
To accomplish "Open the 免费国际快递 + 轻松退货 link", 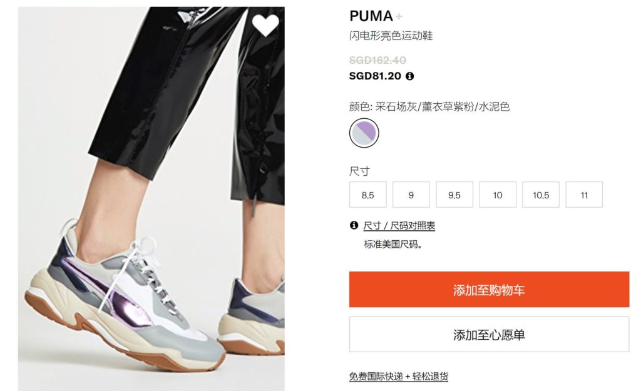I will pyautogui.click(x=399, y=376).
